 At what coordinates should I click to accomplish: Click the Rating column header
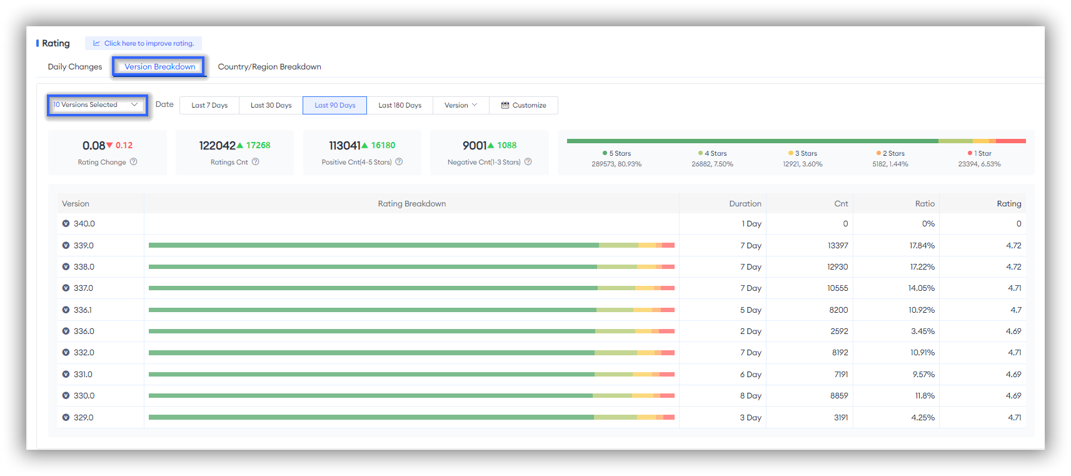[1009, 204]
